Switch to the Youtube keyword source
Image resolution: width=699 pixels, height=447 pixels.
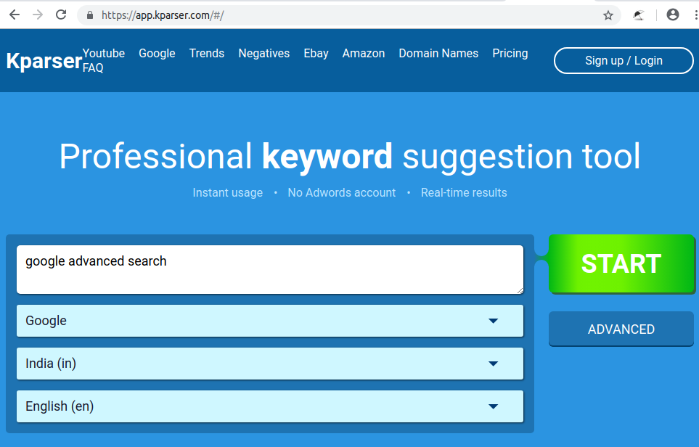[x=103, y=53]
